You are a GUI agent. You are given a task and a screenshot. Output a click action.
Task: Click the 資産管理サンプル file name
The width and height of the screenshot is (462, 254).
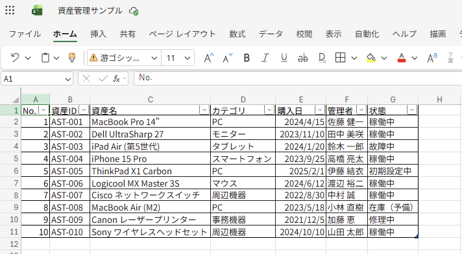[x=90, y=11]
